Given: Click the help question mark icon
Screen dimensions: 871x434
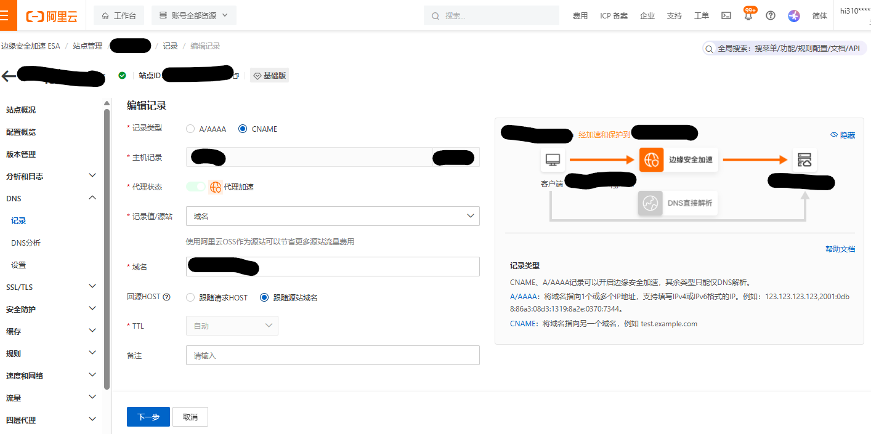Looking at the screenshot, I should [x=770, y=16].
